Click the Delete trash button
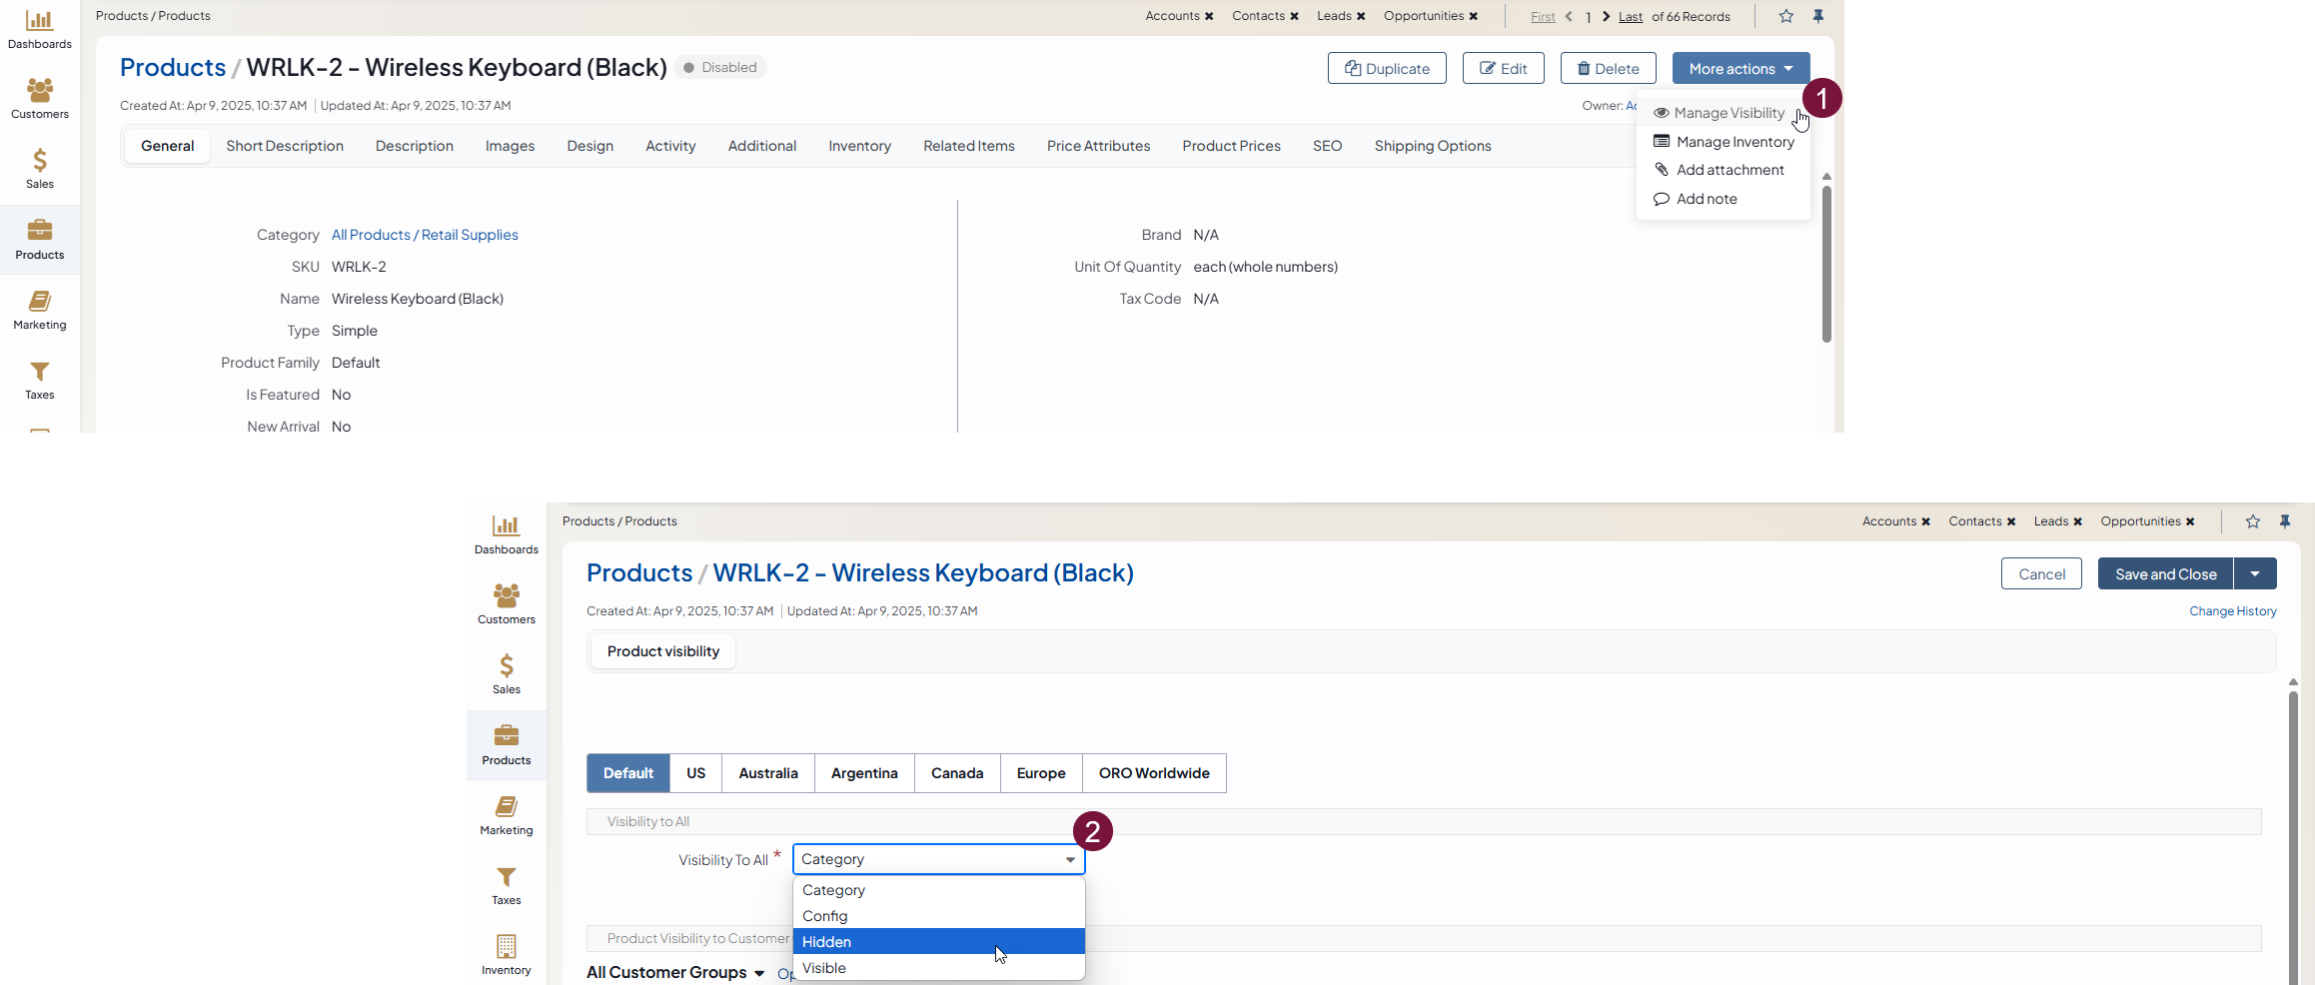The image size is (2315, 985). 1608,69
